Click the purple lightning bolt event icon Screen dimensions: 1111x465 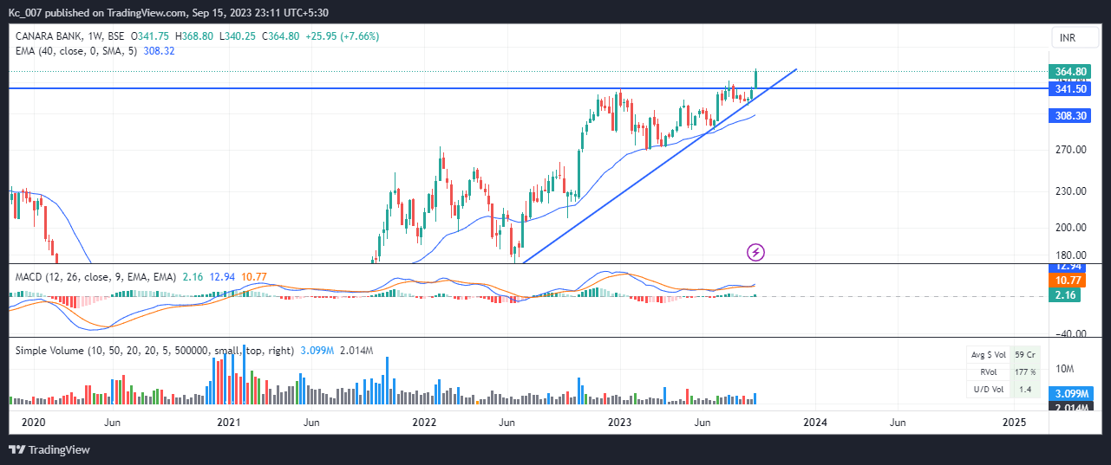pos(756,252)
